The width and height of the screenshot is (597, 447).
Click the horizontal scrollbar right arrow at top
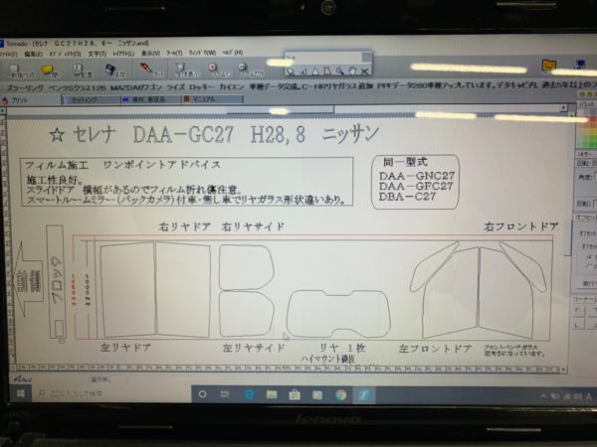(564, 108)
